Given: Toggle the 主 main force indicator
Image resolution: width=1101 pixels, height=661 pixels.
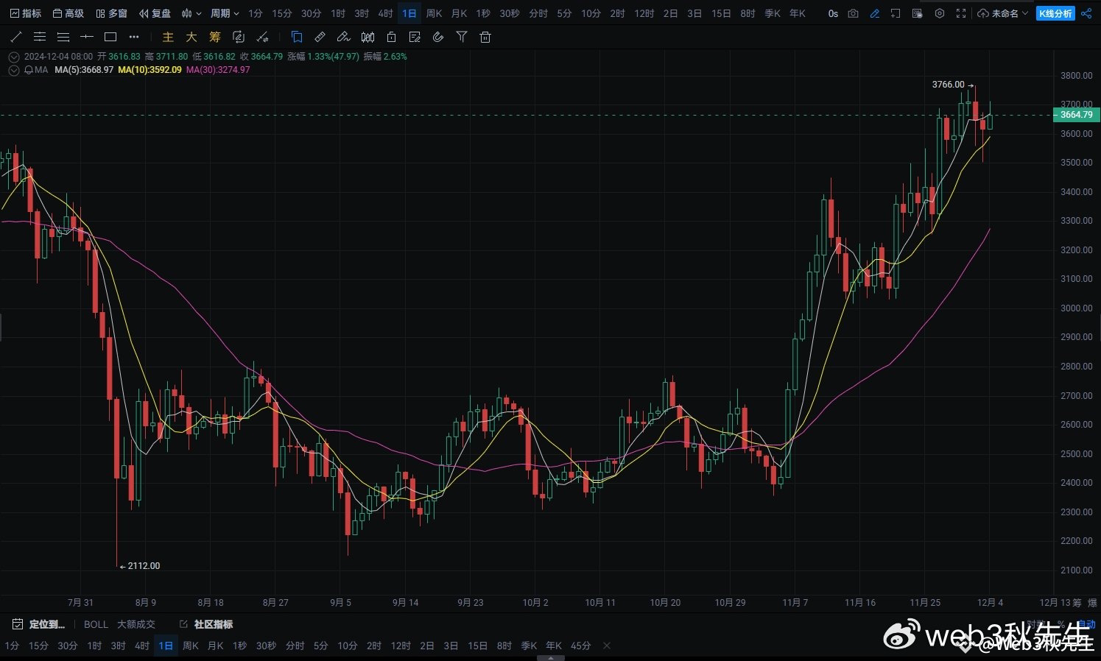Looking at the screenshot, I should (168, 37).
